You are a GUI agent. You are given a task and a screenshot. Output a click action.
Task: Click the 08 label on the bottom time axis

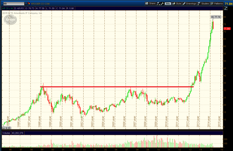point(137,149)
